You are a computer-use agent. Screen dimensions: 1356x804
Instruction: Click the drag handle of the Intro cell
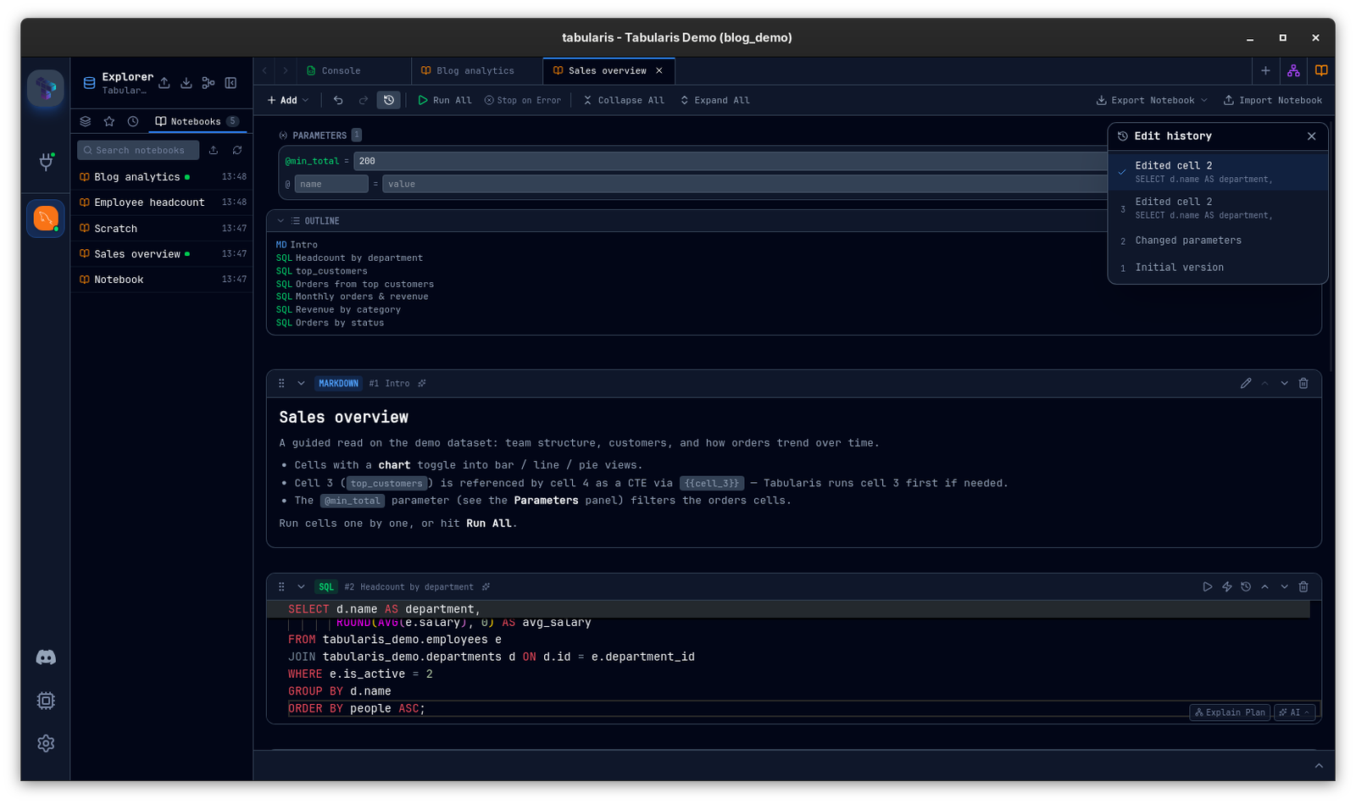tap(281, 384)
